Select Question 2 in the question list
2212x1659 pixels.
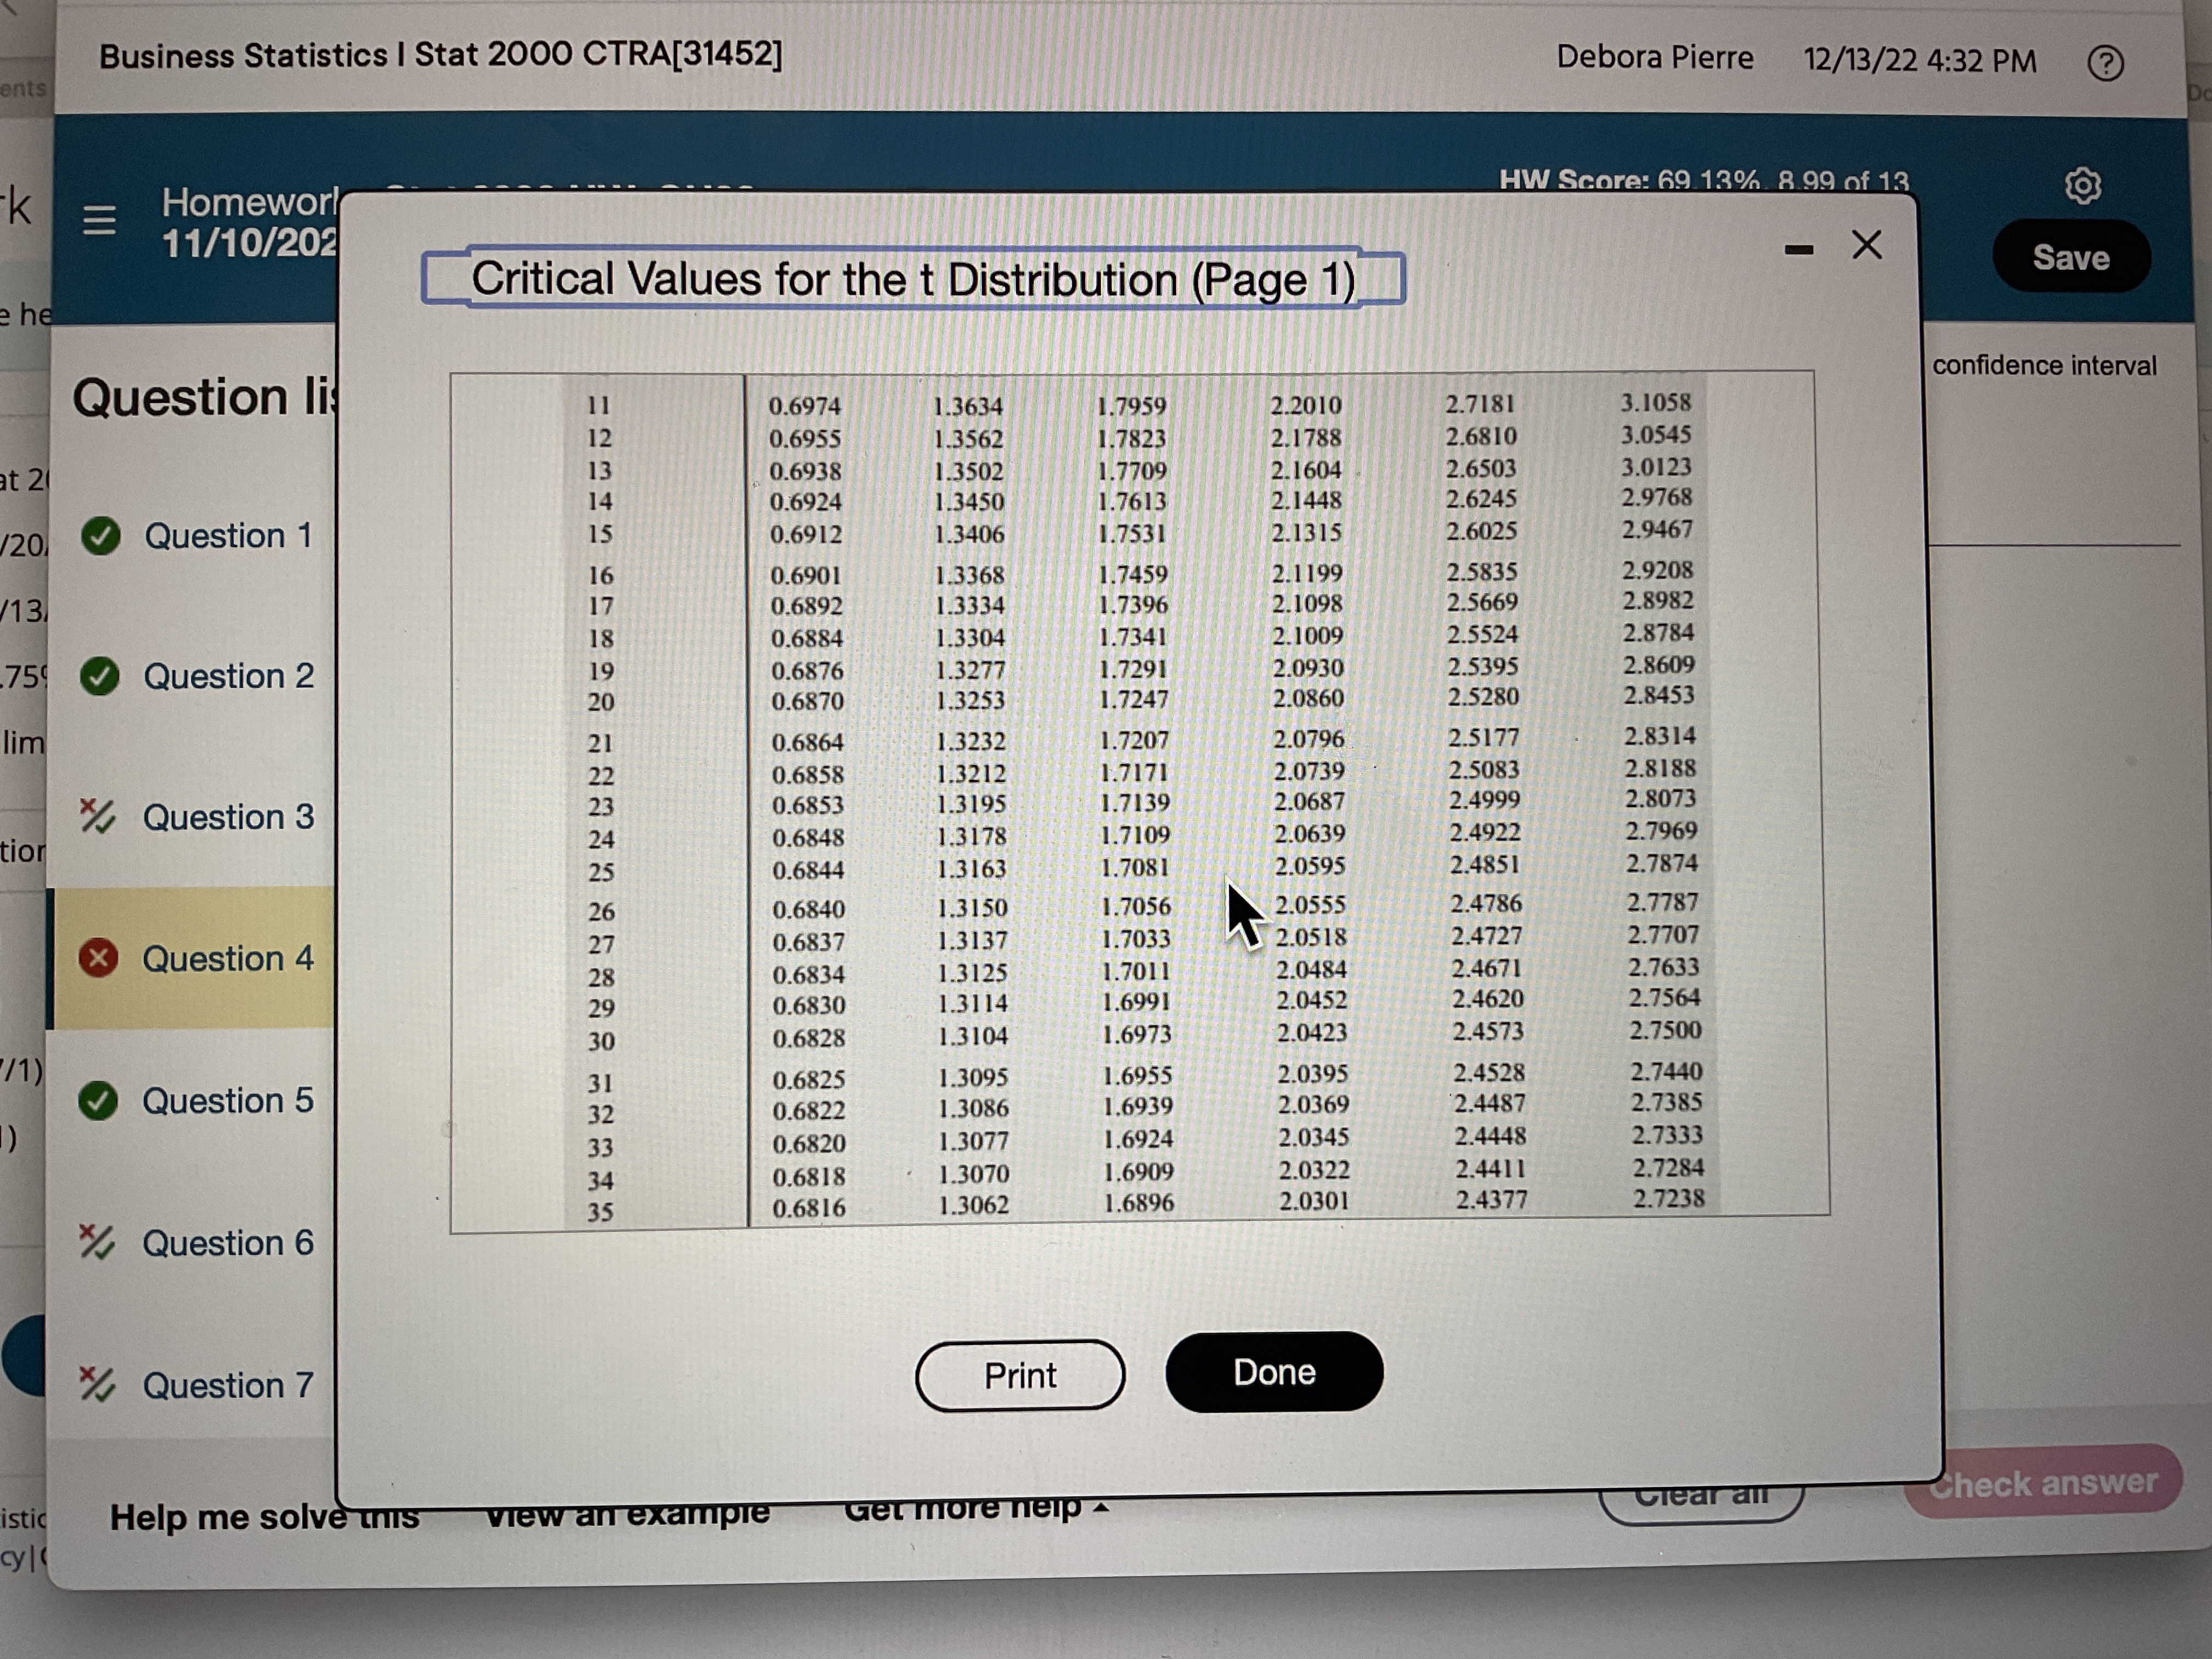click(228, 677)
